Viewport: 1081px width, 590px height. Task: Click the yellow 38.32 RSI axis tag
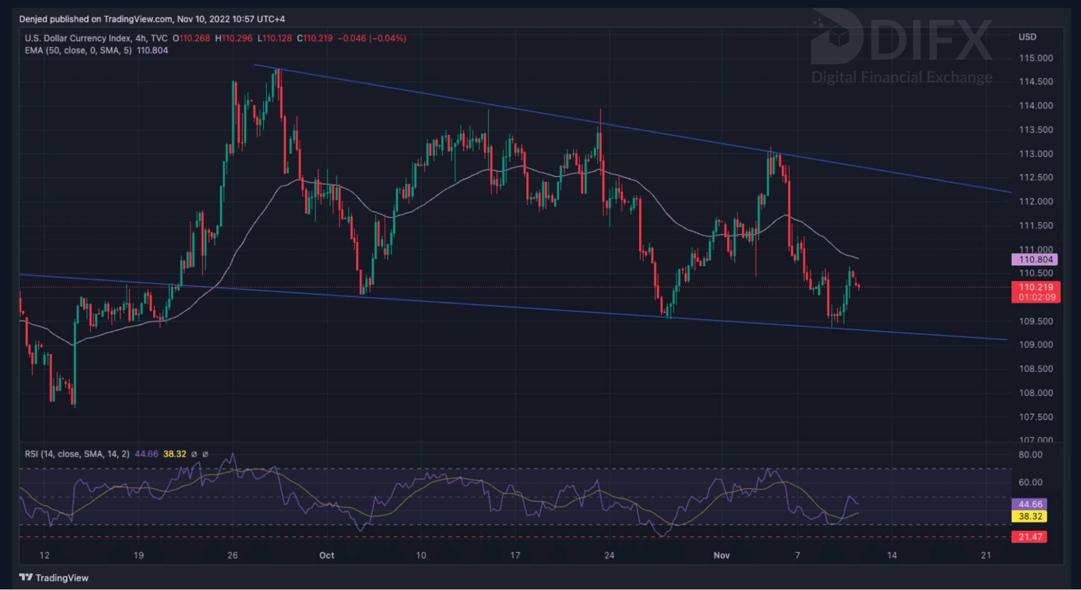tap(1030, 516)
